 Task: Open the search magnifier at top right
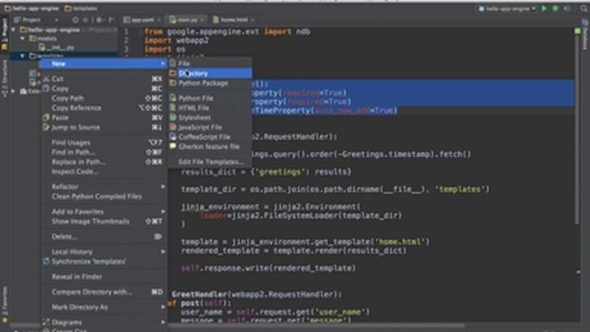[584, 8]
